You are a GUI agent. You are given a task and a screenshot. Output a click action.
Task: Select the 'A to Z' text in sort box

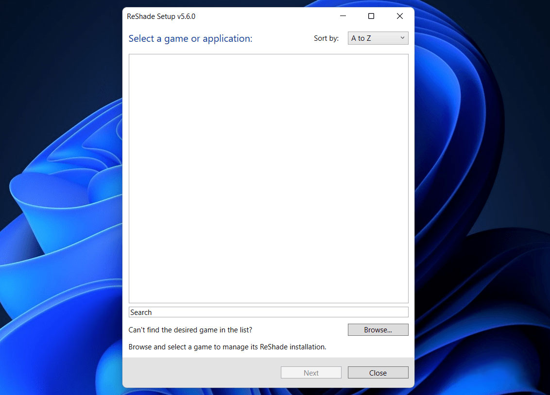click(361, 38)
